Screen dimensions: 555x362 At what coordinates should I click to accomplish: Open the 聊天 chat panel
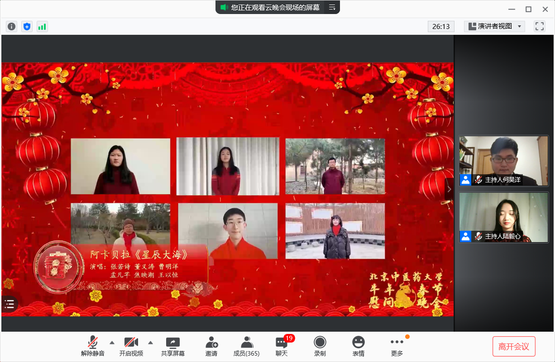tap(282, 347)
